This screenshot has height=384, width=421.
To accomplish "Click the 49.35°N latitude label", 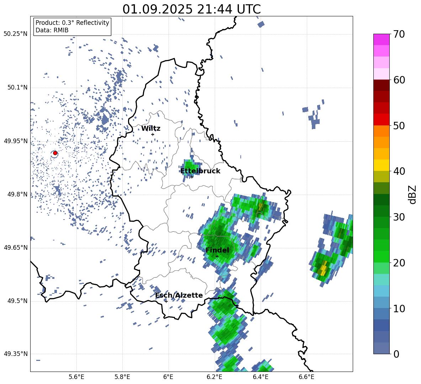I will 16,354.
